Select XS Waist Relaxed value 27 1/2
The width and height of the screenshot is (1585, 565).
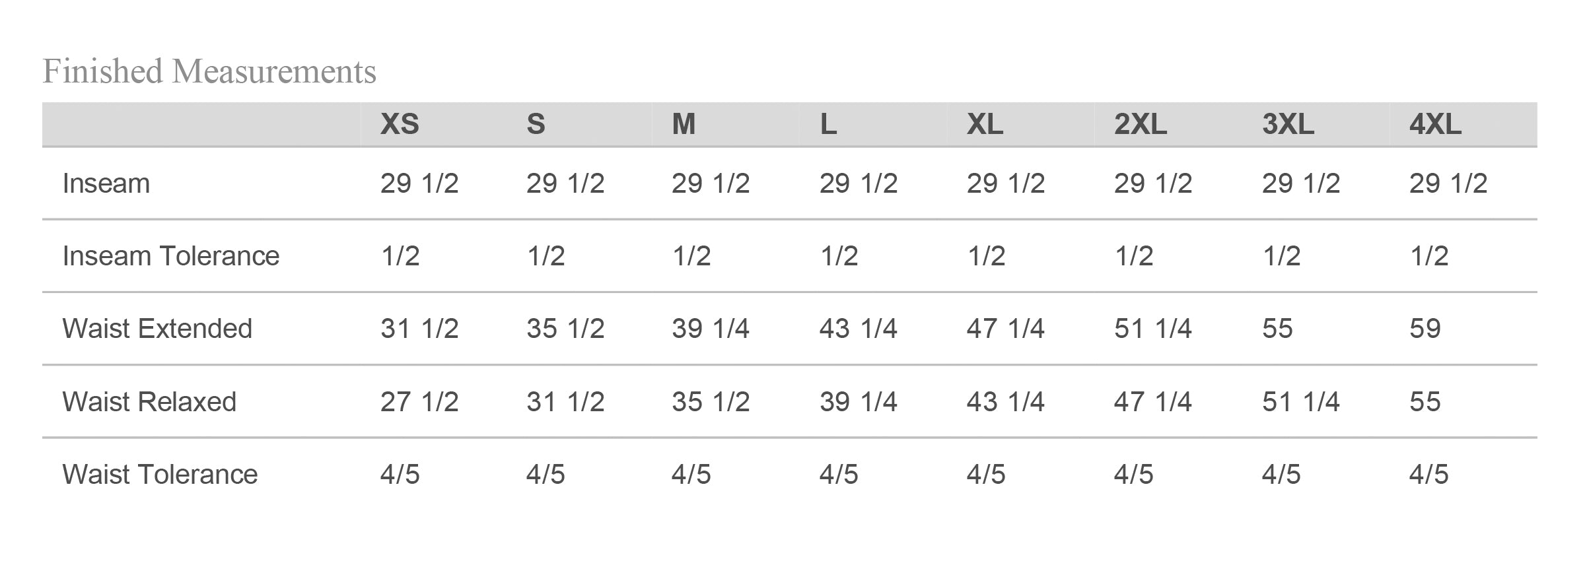pyautogui.click(x=419, y=402)
